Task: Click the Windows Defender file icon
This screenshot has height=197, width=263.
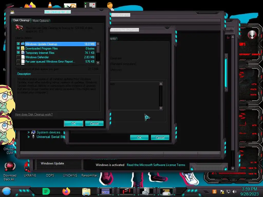Action: pos(23,57)
